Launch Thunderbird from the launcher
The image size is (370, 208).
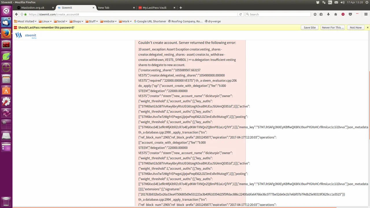pyautogui.click(x=6, y=22)
